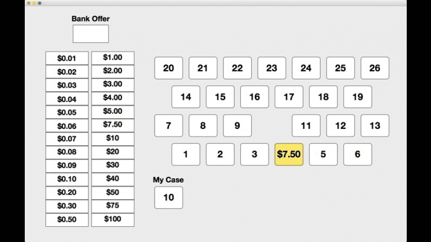Choose case number 1

pyautogui.click(x=186, y=154)
